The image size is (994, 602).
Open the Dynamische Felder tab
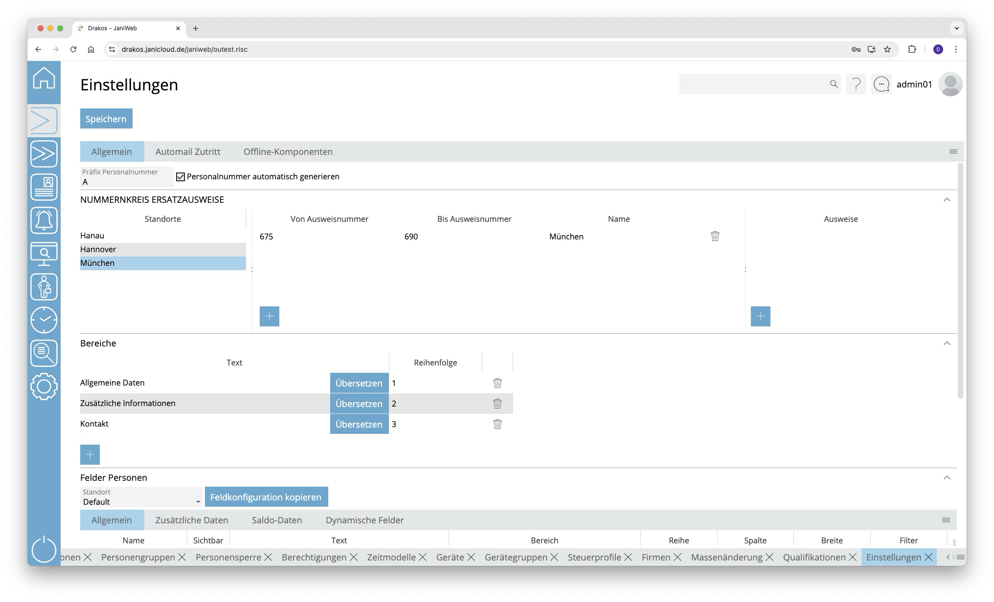(364, 520)
